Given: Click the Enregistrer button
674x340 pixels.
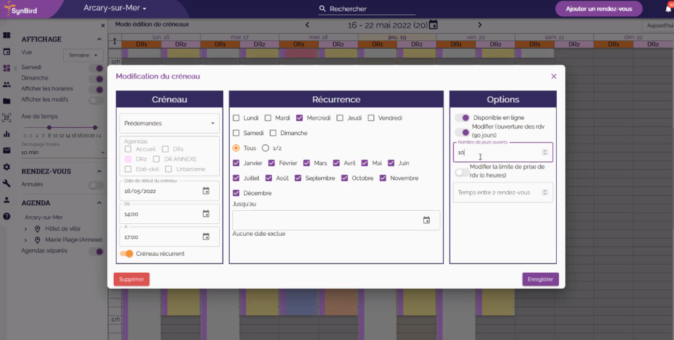Looking at the screenshot, I should (x=540, y=279).
